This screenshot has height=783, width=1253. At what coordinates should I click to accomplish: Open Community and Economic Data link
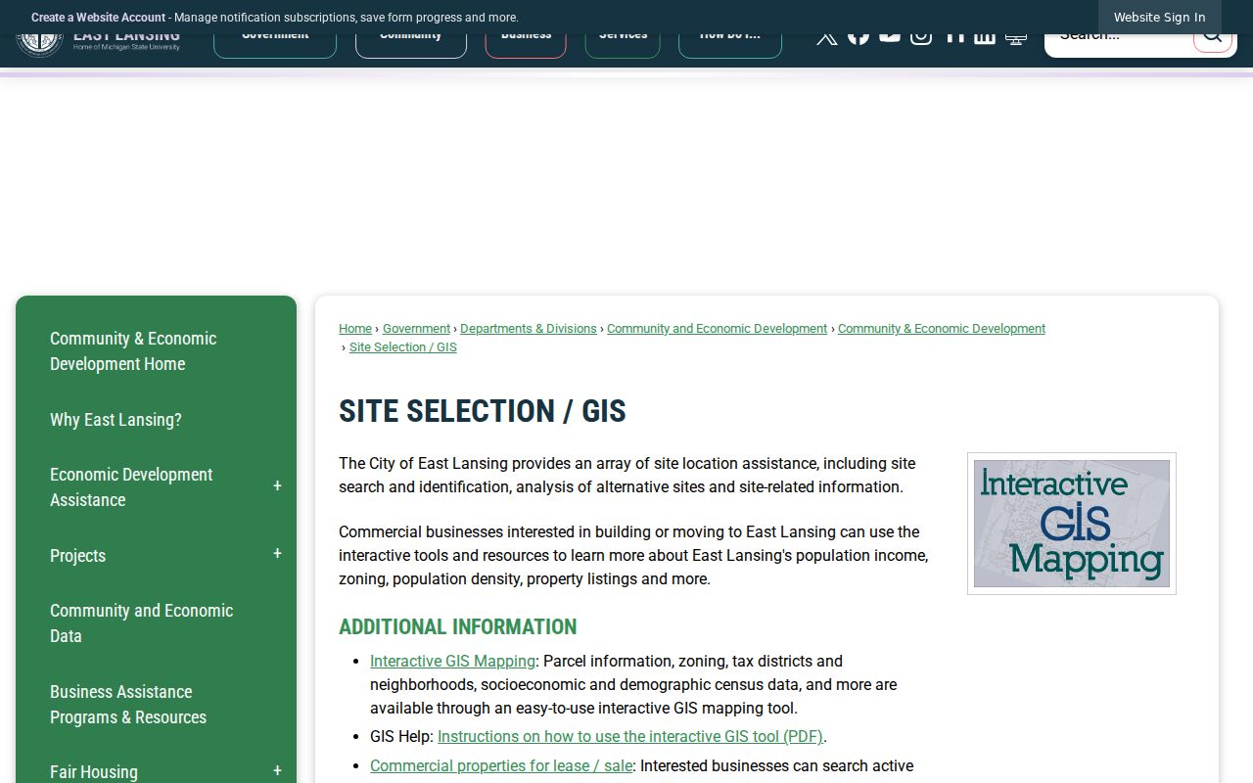[141, 623]
